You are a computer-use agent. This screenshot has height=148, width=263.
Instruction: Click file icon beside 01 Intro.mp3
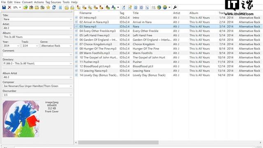[76, 17]
